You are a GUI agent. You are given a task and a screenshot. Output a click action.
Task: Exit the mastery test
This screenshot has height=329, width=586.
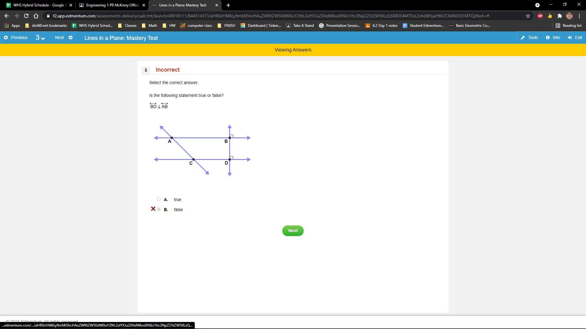point(575,37)
